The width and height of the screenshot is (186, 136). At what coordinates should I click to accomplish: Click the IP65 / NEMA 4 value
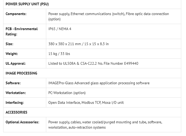click(60, 29)
